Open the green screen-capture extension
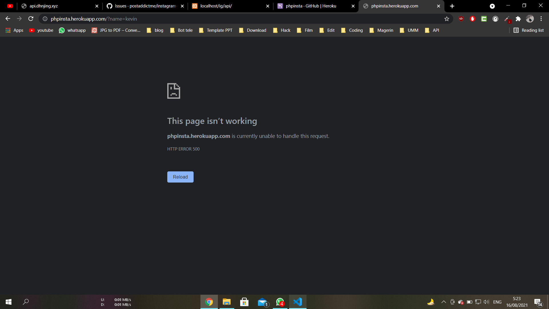Screen dimensions: 549x309 click(x=484, y=19)
